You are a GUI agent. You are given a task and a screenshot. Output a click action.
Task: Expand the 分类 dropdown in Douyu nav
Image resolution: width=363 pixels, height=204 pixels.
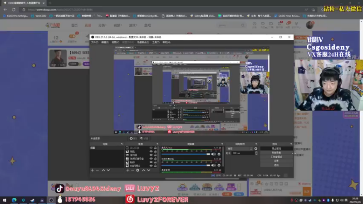[103, 25]
